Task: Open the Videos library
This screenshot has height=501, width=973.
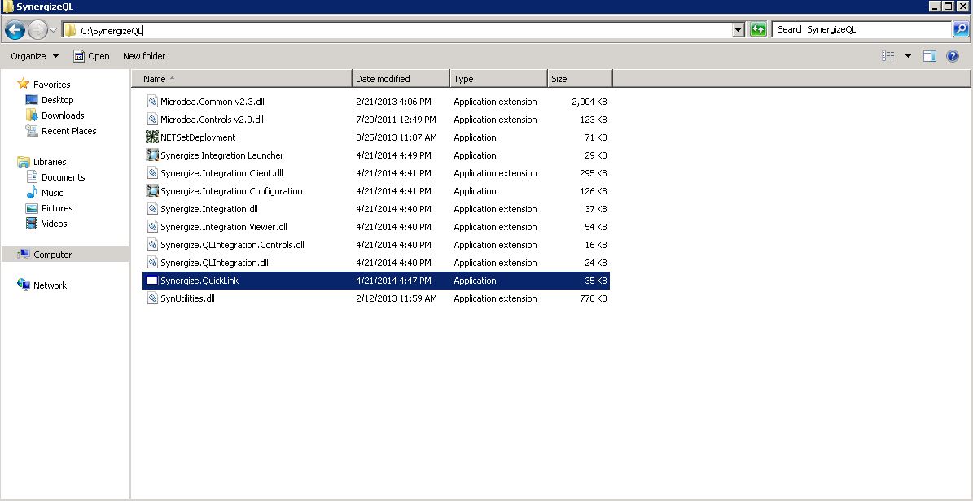Action: 54,224
